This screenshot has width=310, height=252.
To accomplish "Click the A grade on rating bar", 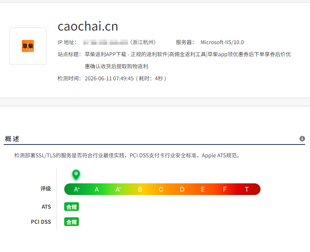I will (x=97, y=189).
